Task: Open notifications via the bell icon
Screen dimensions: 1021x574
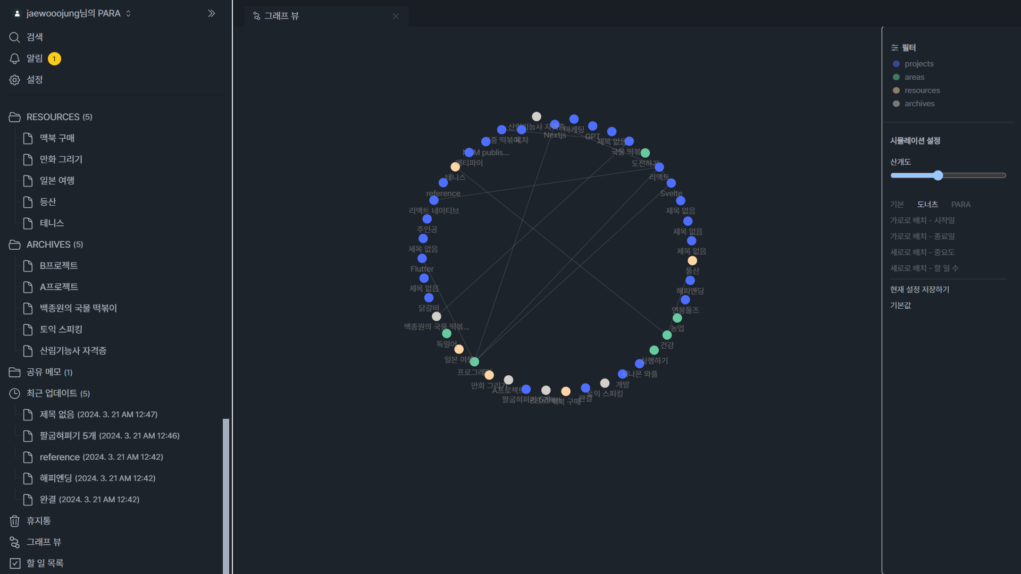Action: [14, 58]
